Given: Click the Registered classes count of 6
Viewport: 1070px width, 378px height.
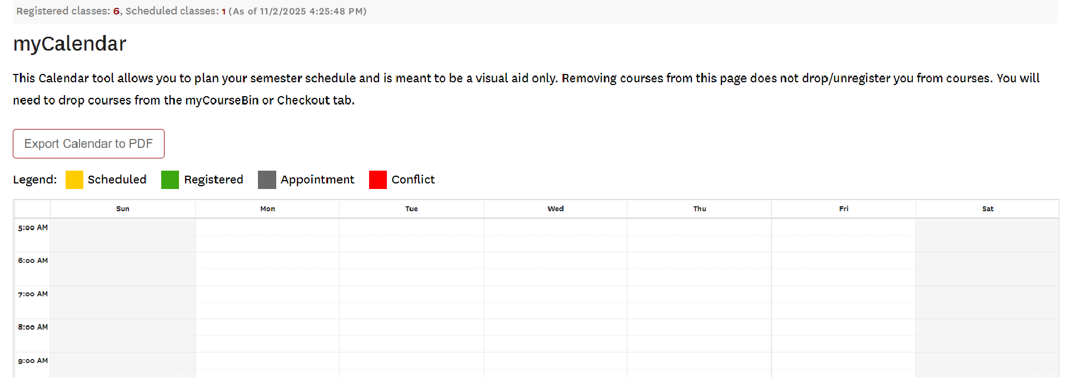Looking at the screenshot, I should [x=115, y=11].
